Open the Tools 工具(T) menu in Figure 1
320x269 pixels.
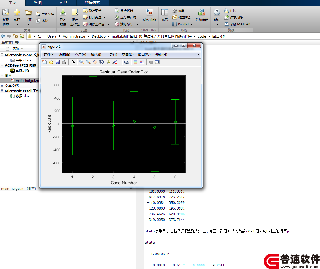point(112,55)
